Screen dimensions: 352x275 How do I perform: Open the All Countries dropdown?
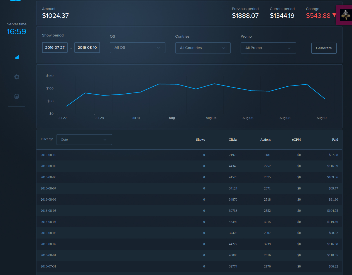[x=203, y=48]
